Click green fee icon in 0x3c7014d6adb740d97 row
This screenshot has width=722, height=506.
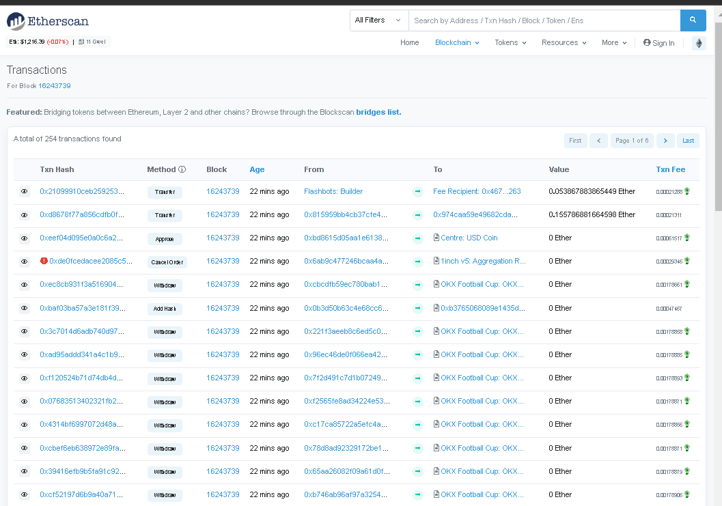coord(687,331)
